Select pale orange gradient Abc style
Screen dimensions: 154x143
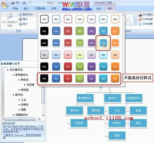[x=115, y=55]
